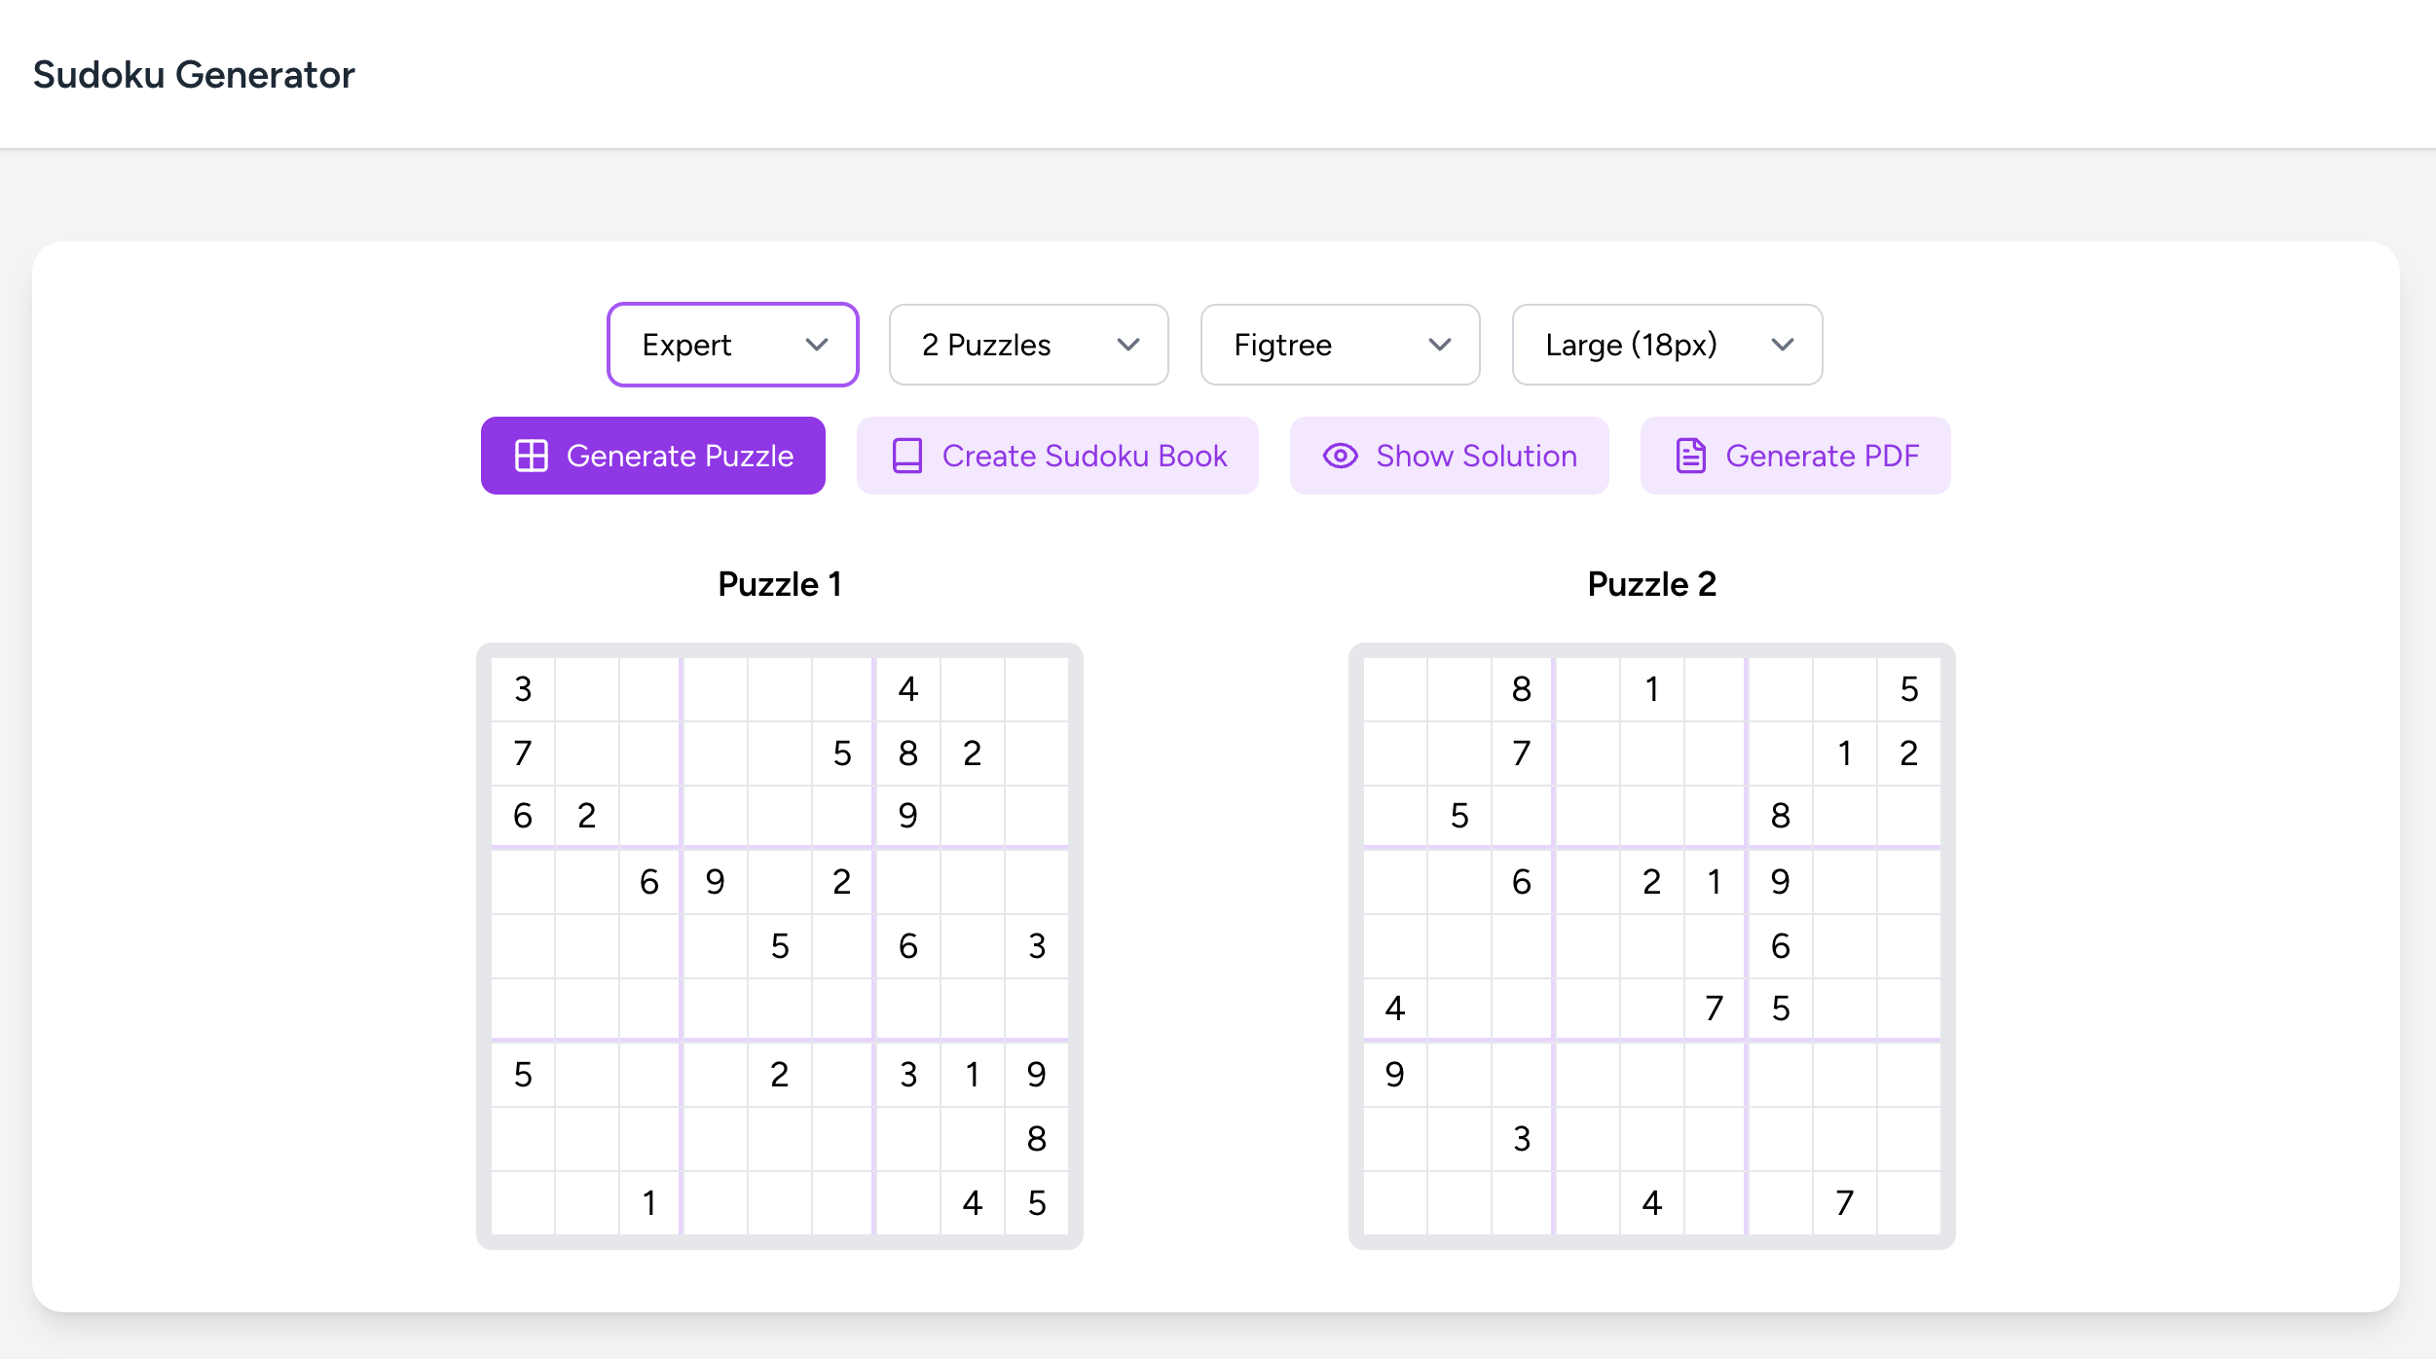Click Create Sudoku Book
The width and height of the screenshot is (2436, 1359).
1057,455
